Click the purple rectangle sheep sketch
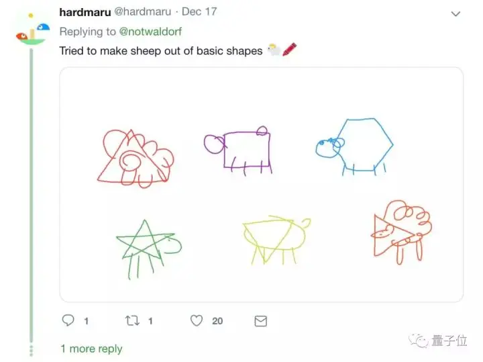Viewport: 483px width, 362px height. pyautogui.click(x=239, y=150)
